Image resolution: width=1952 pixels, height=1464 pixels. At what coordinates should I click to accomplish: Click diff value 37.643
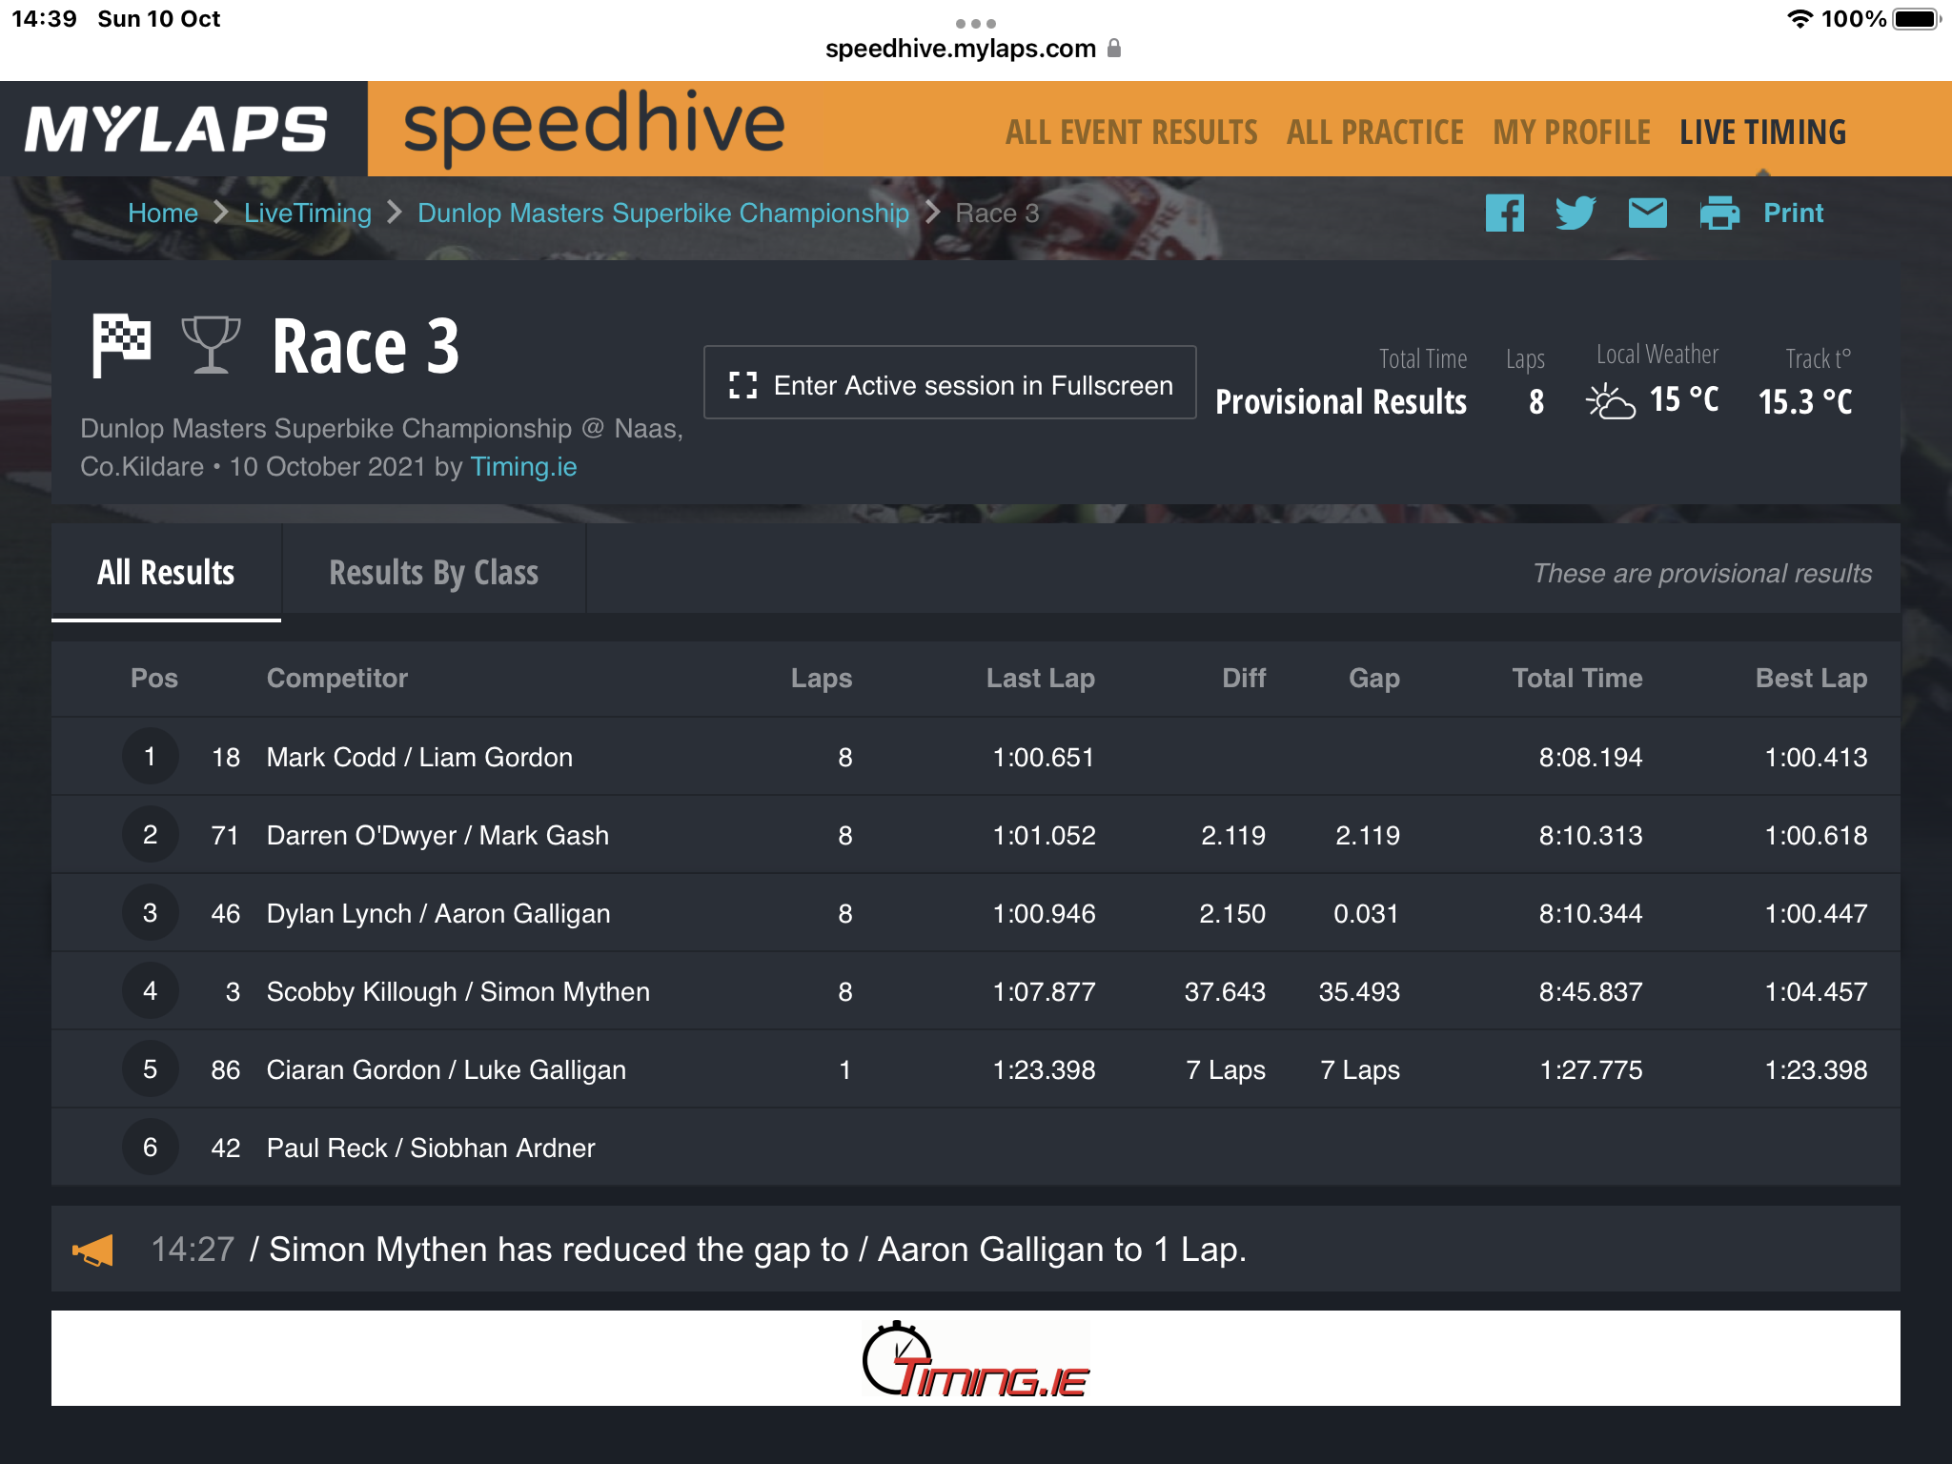pos(1225,992)
